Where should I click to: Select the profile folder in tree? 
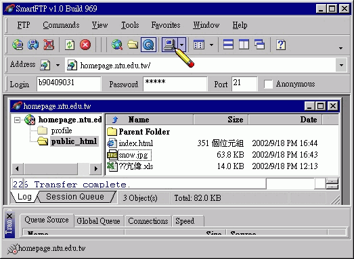[62, 131]
